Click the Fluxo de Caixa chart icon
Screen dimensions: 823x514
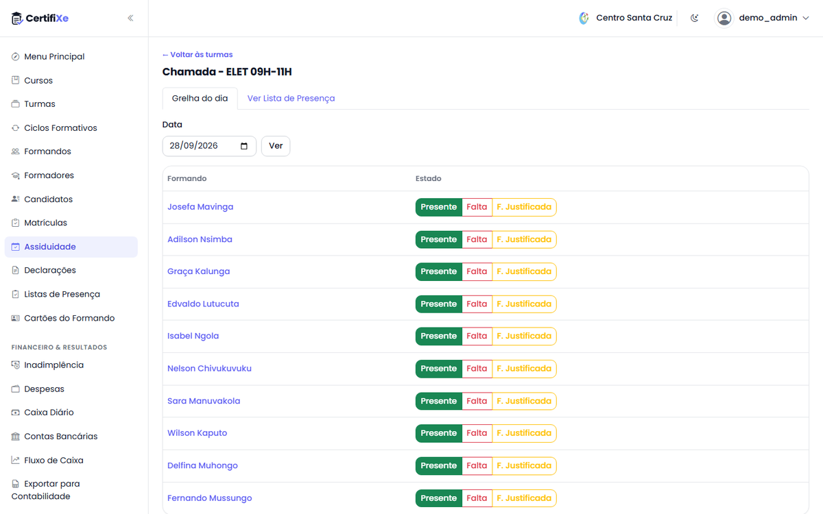coord(16,461)
